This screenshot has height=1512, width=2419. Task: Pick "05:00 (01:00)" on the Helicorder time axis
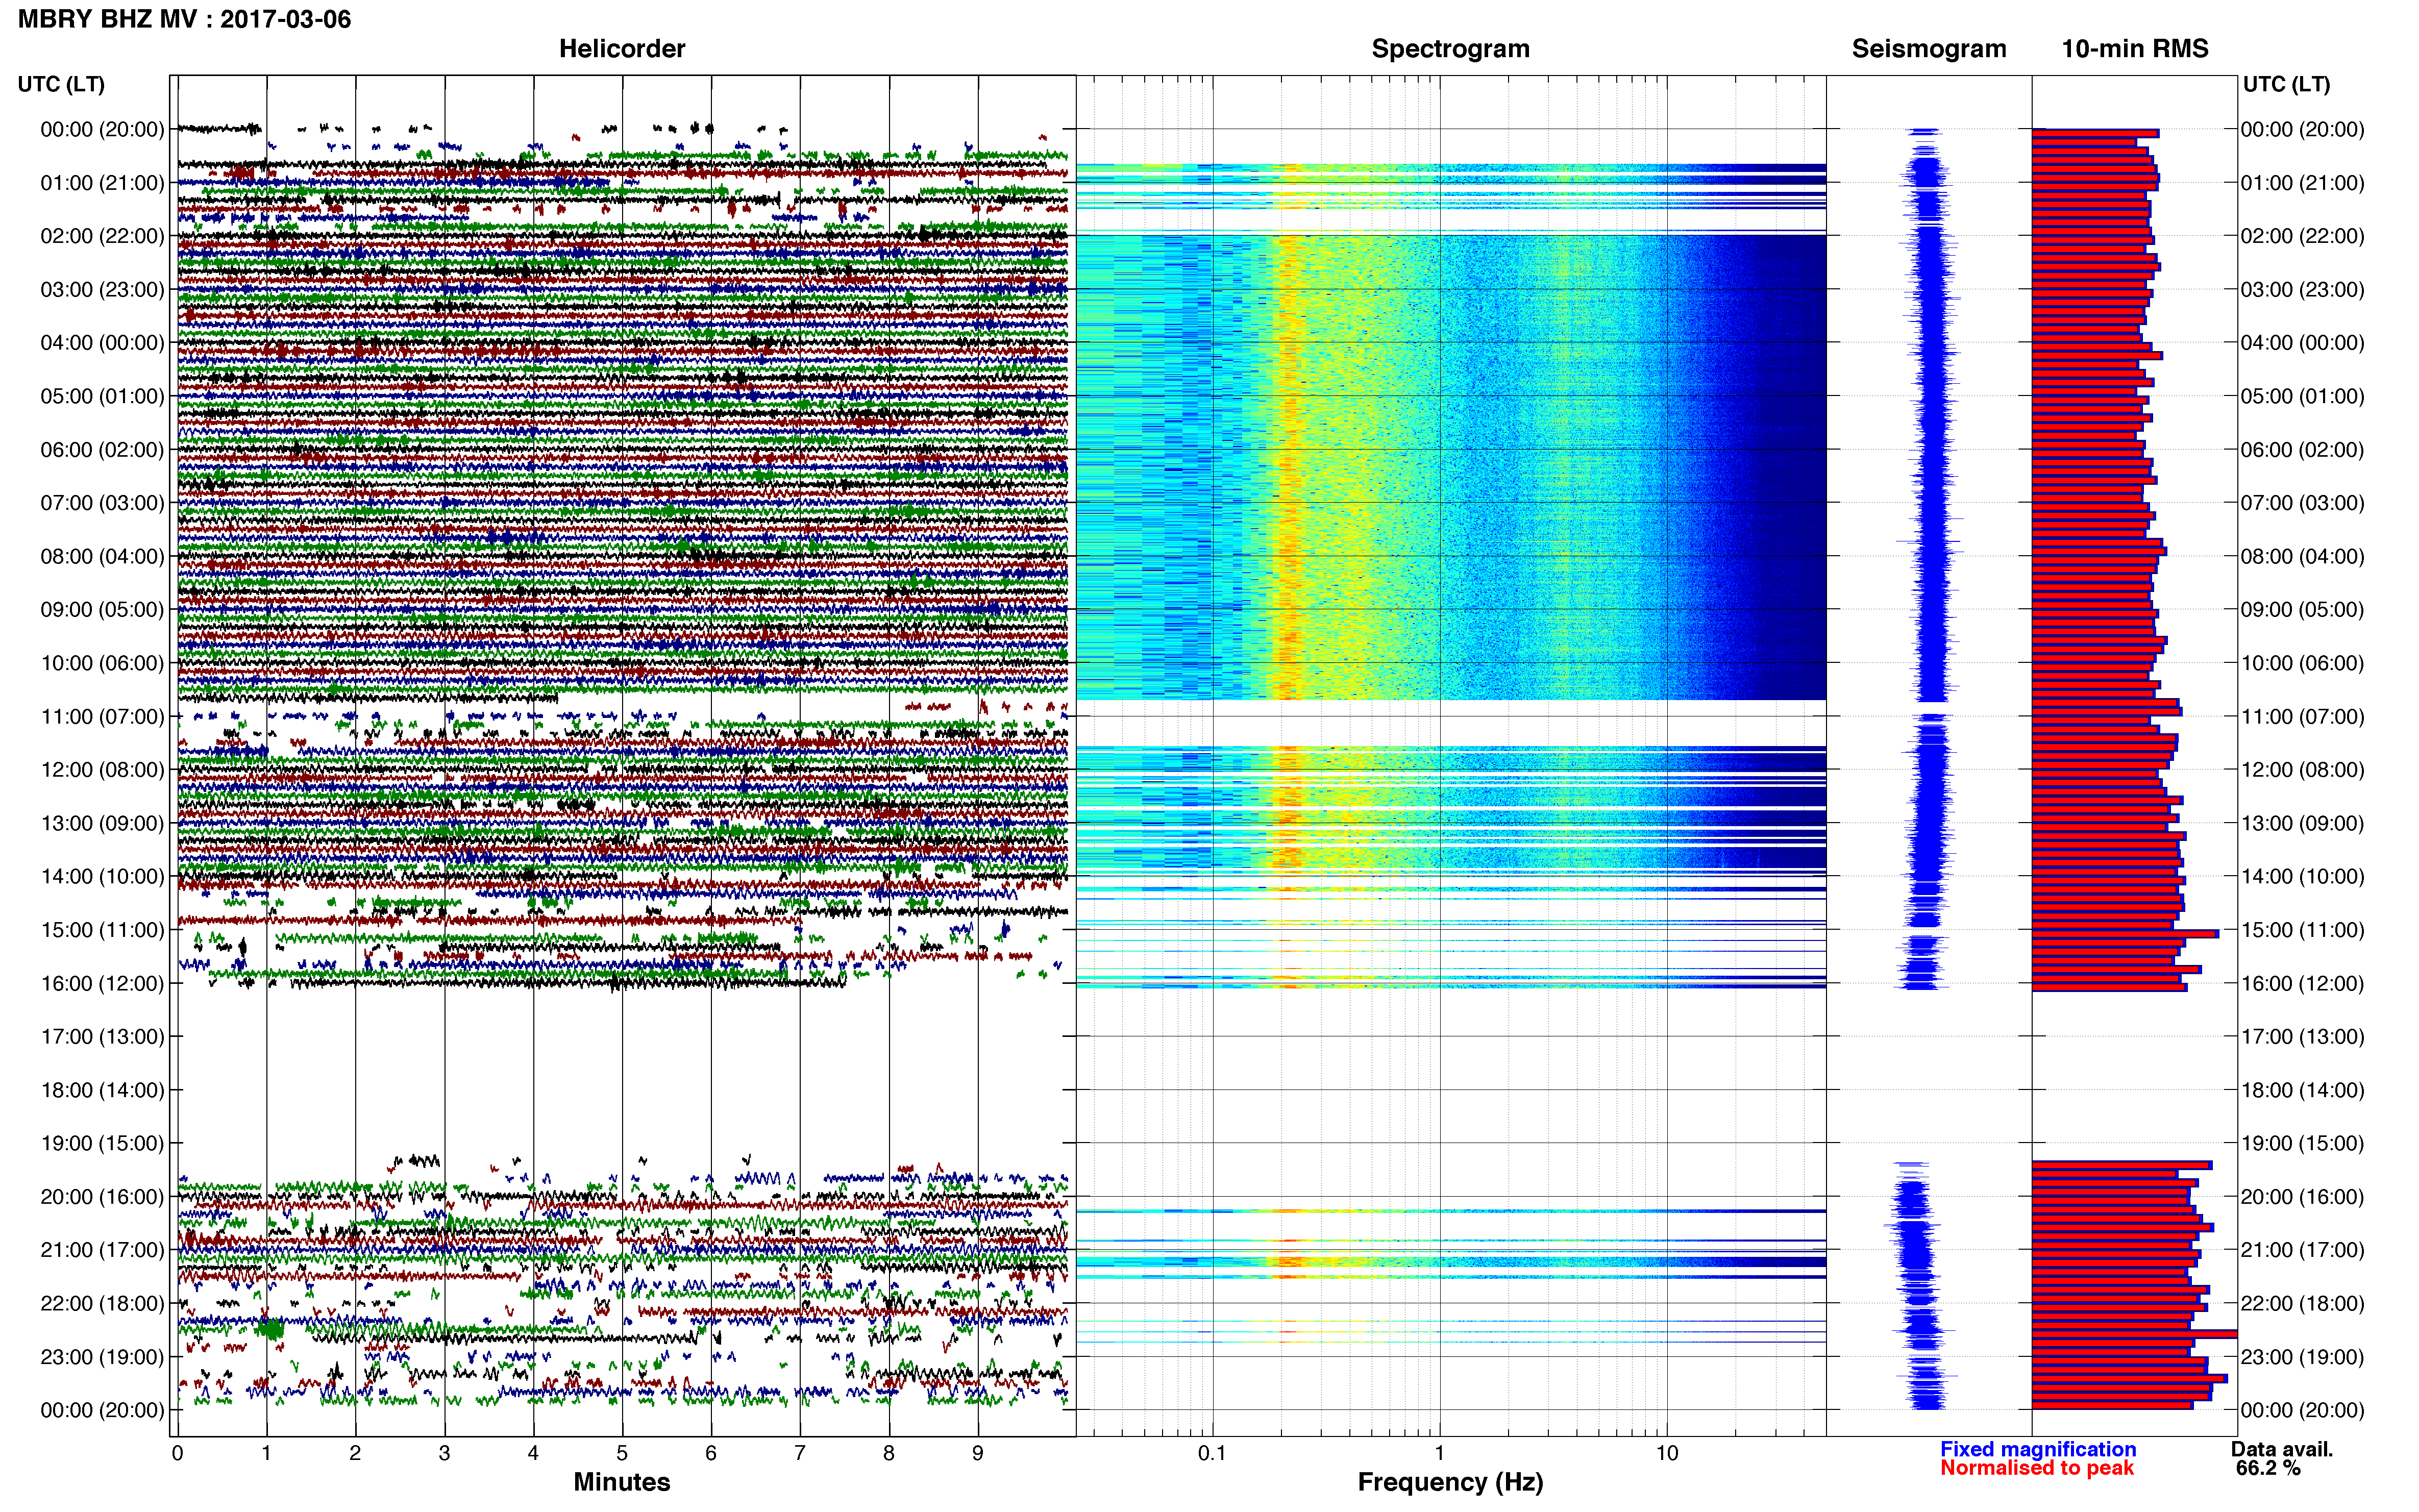click(102, 396)
